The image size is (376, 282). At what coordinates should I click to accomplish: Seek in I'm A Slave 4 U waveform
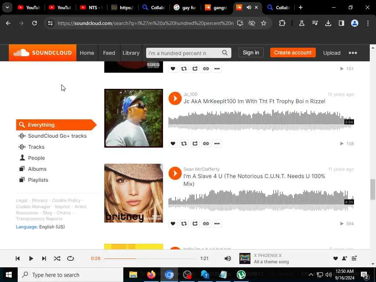[x=261, y=200]
